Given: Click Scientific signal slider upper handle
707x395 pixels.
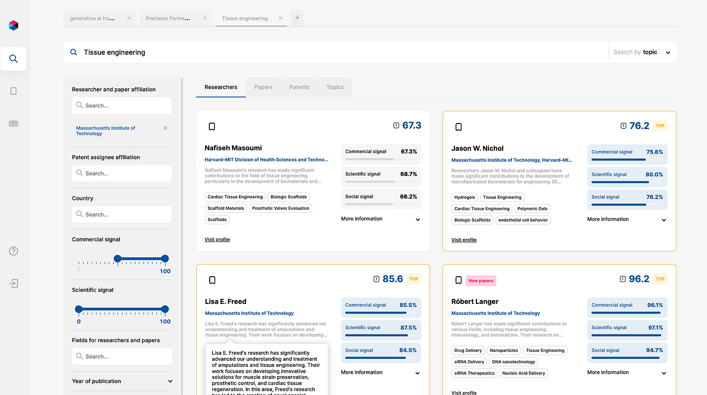Looking at the screenshot, I should coord(165,309).
